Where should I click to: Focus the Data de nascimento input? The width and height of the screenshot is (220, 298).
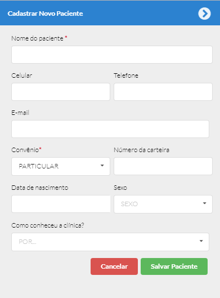(61, 204)
